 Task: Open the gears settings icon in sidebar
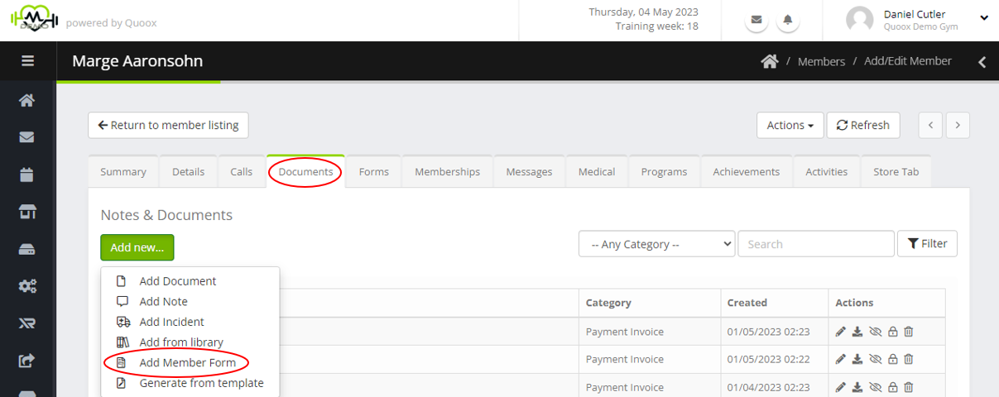tap(27, 286)
